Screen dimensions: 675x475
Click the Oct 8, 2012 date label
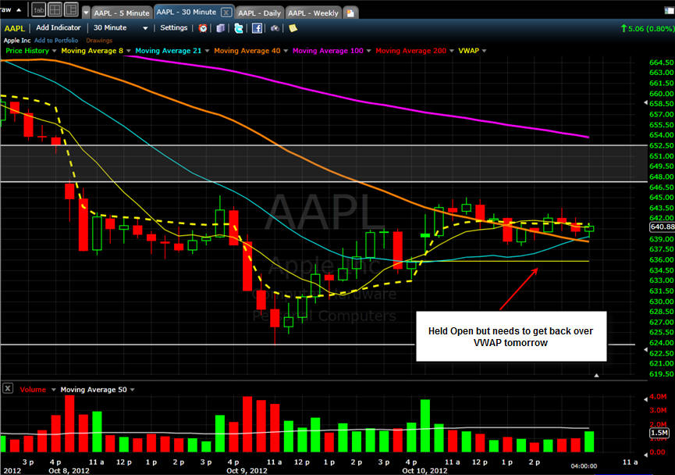click(69, 470)
